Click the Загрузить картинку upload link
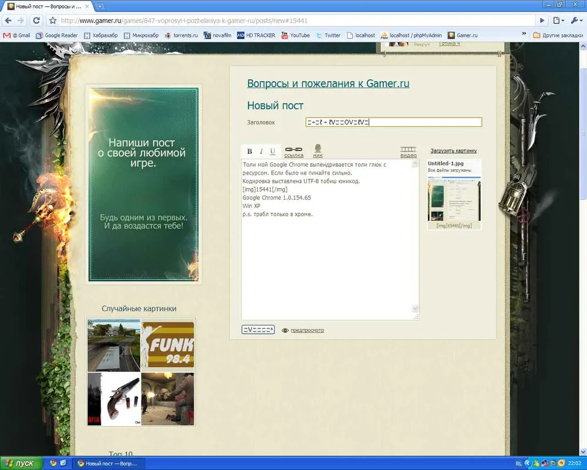587x470 pixels. (453, 150)
